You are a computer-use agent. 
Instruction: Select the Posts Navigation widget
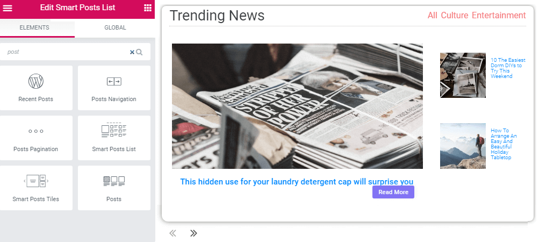coord(114,88)
